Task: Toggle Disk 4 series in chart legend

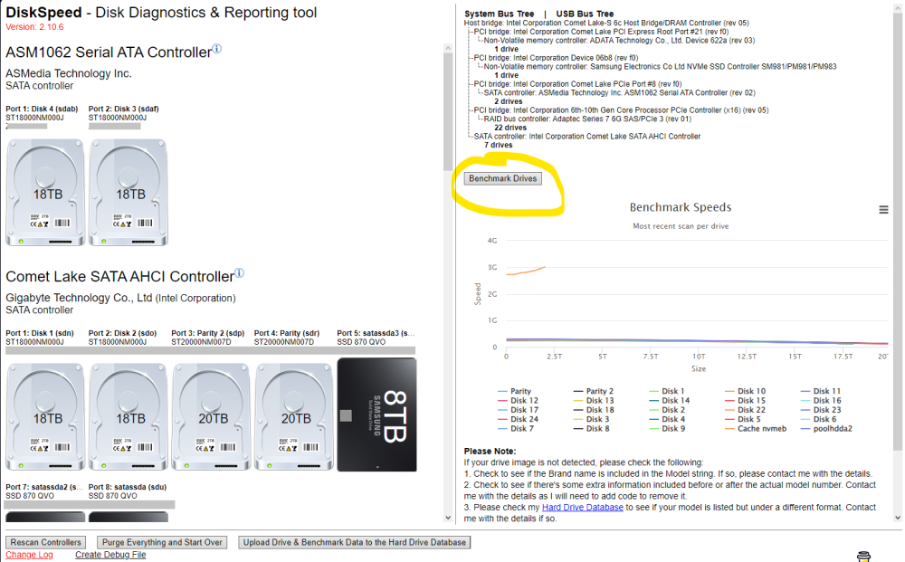Action: (667, 420)
